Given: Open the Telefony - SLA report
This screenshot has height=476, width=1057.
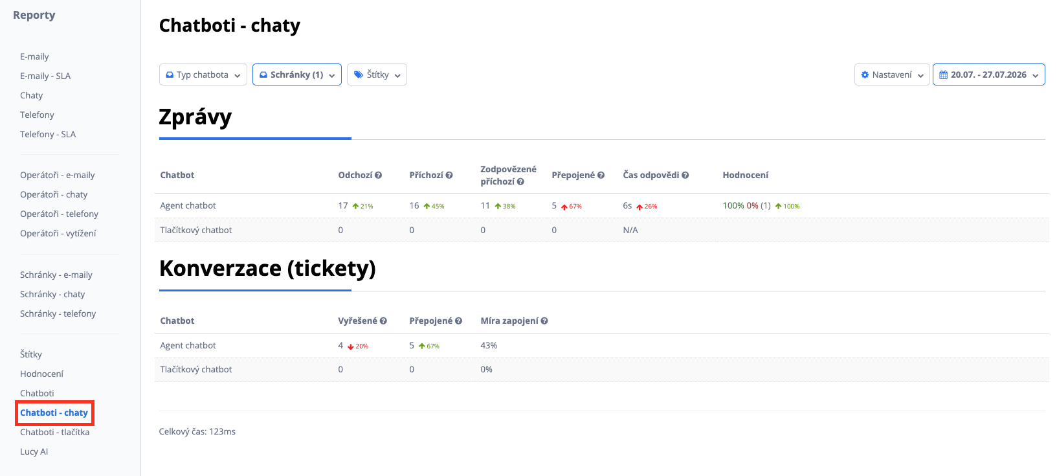Looking at the screenshot, I should [48, 134].
